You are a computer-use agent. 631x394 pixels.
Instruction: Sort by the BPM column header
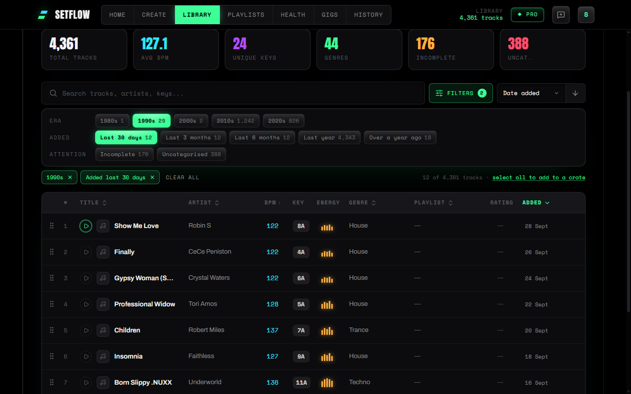[273, 202]
